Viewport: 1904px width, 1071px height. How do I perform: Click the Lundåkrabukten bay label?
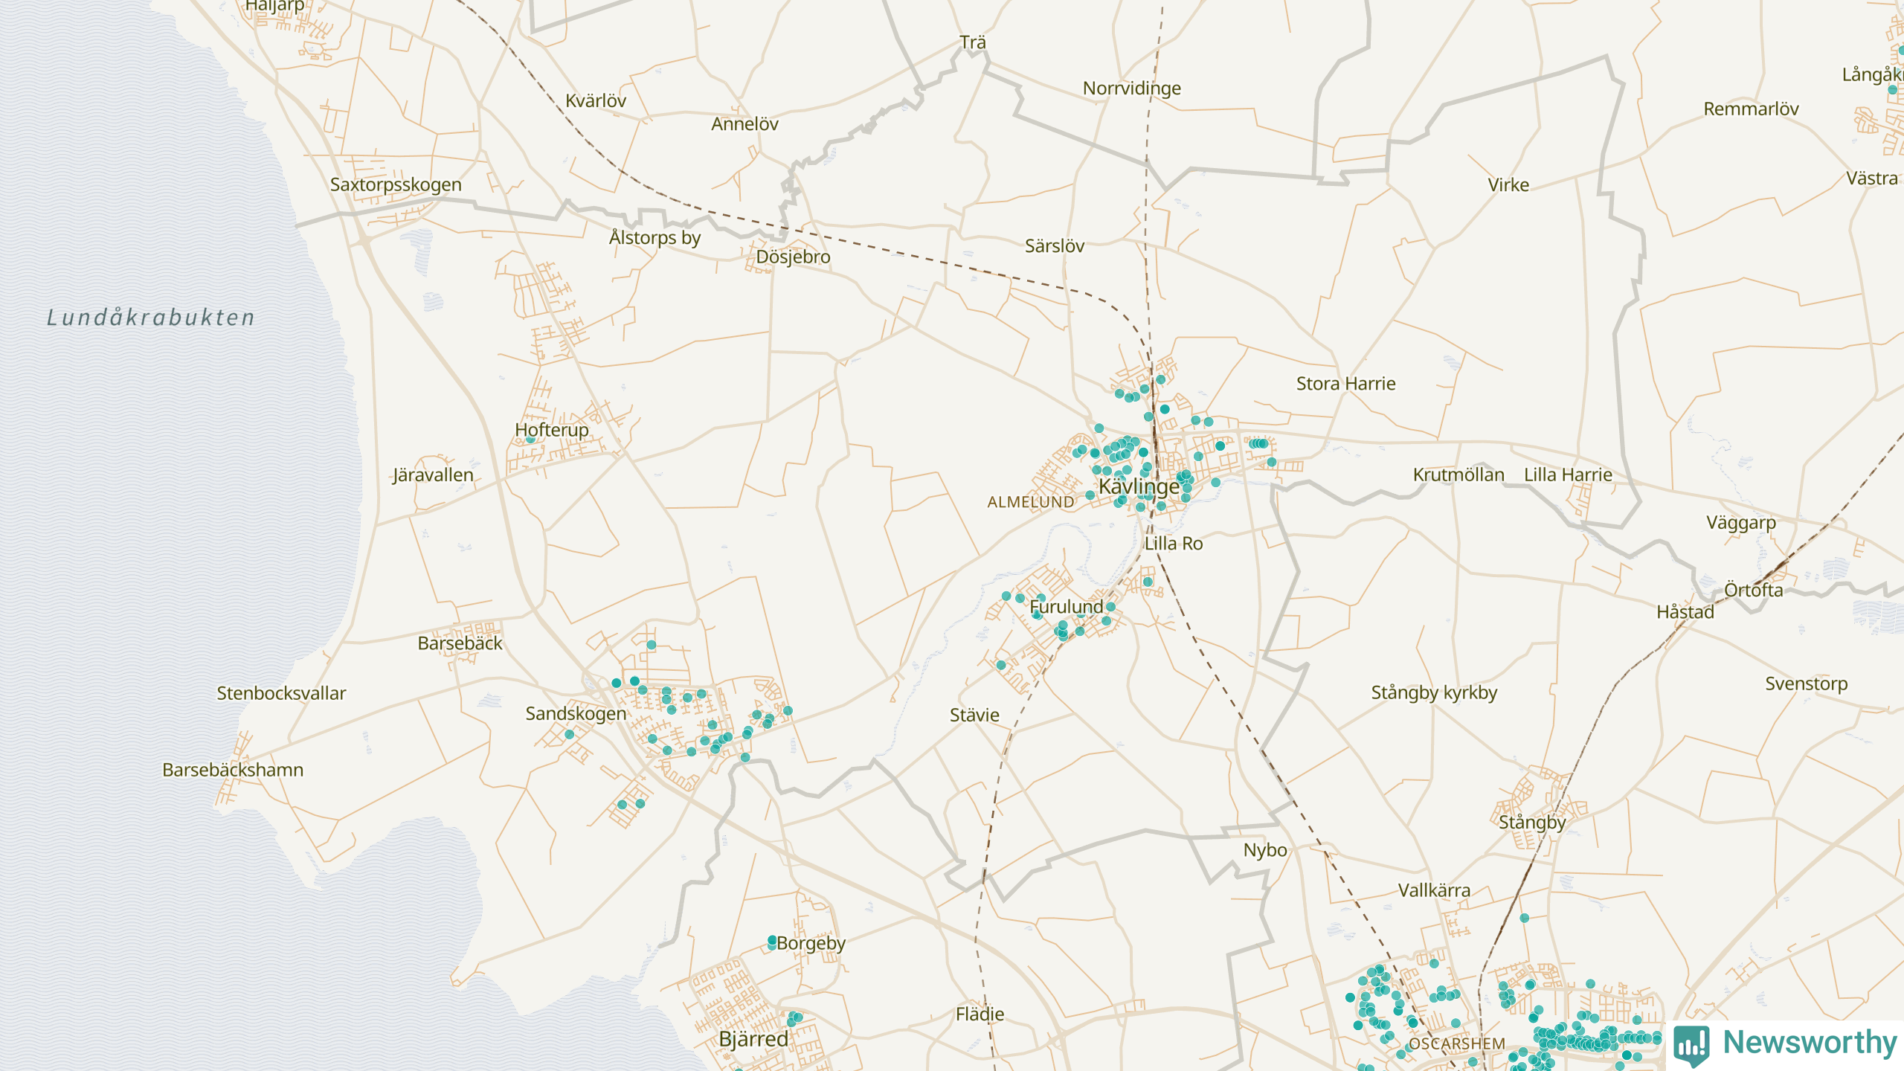[x=151, y=318]
